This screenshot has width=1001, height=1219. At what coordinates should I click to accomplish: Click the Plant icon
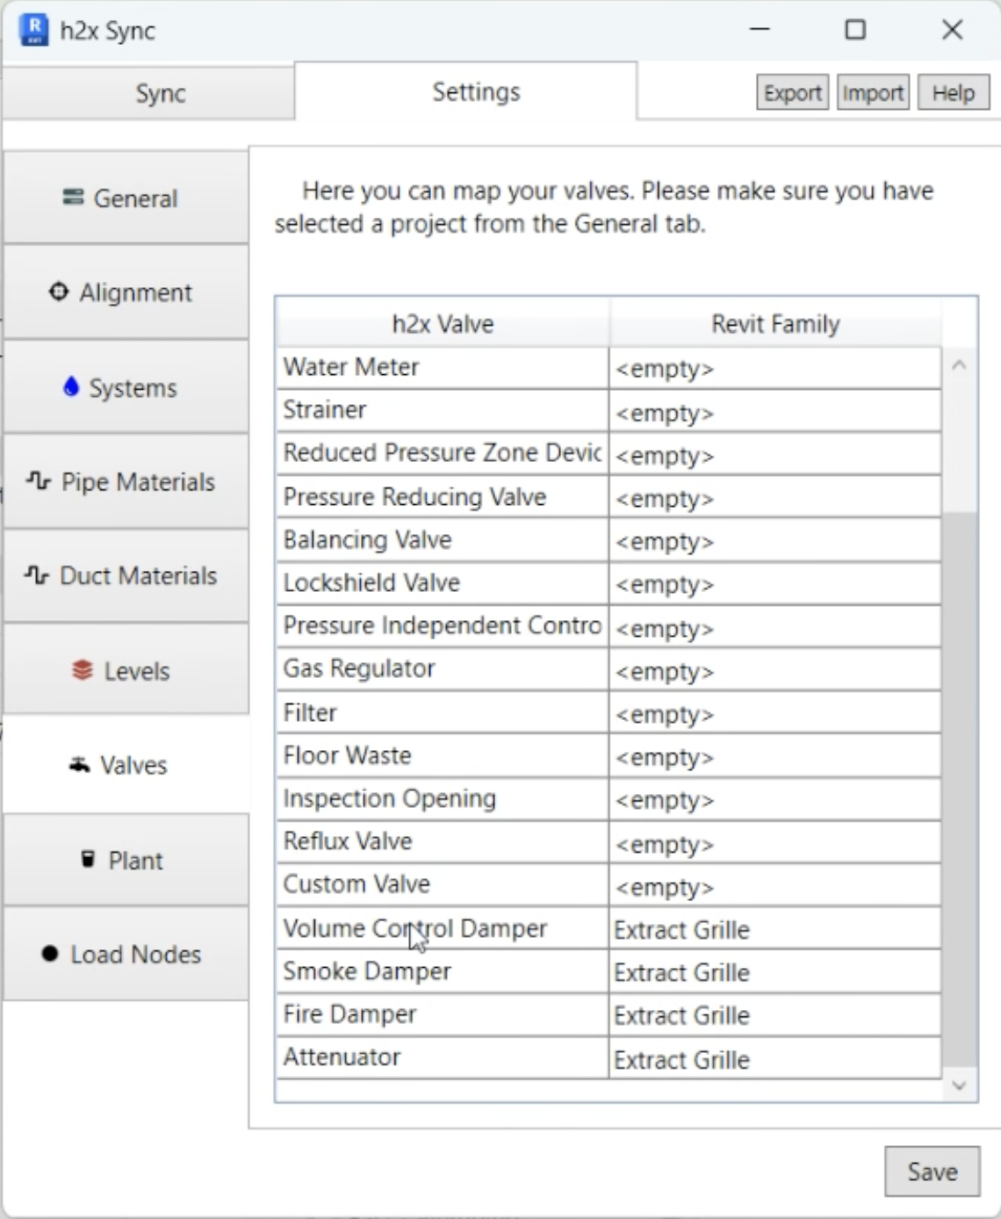(88, 859)
